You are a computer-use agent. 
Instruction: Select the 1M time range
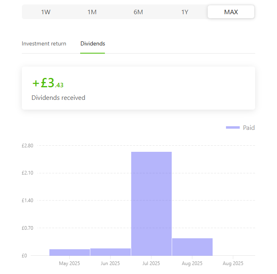click(92, 12)
